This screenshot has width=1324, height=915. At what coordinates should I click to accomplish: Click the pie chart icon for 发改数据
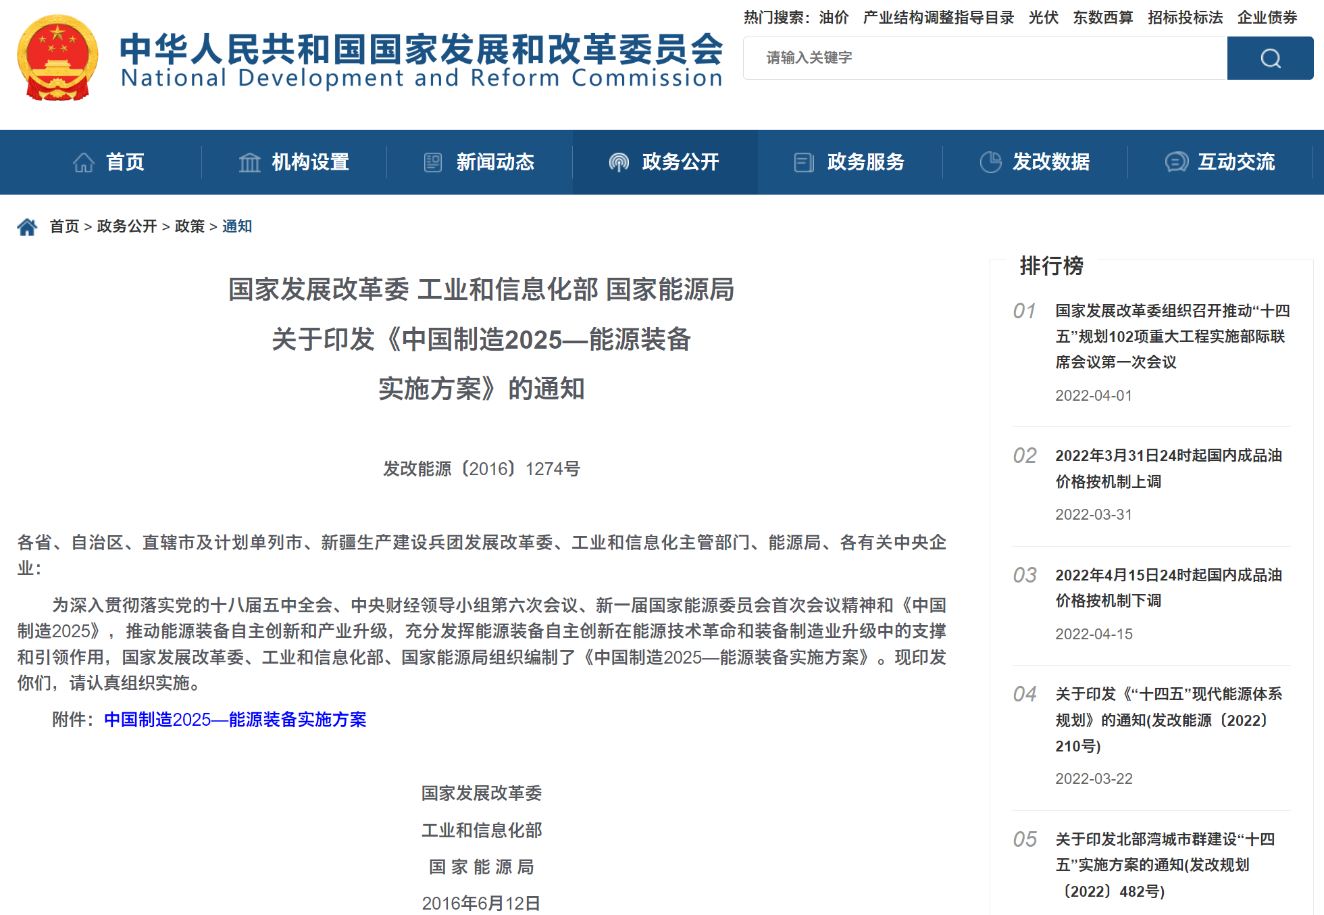990,162
